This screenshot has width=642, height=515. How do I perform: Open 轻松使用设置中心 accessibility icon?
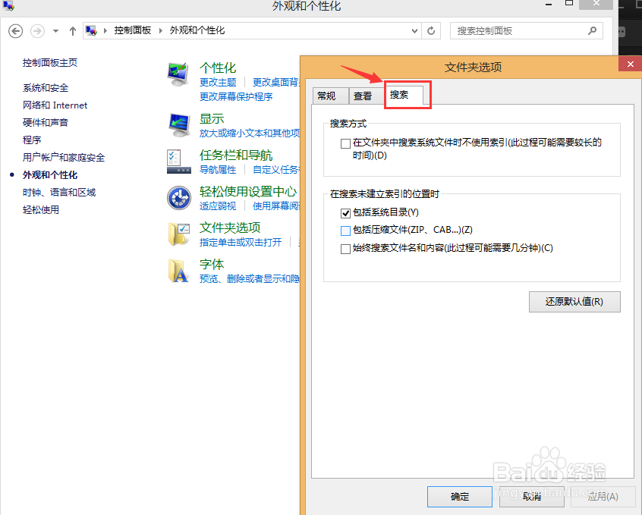coord(178,198)
